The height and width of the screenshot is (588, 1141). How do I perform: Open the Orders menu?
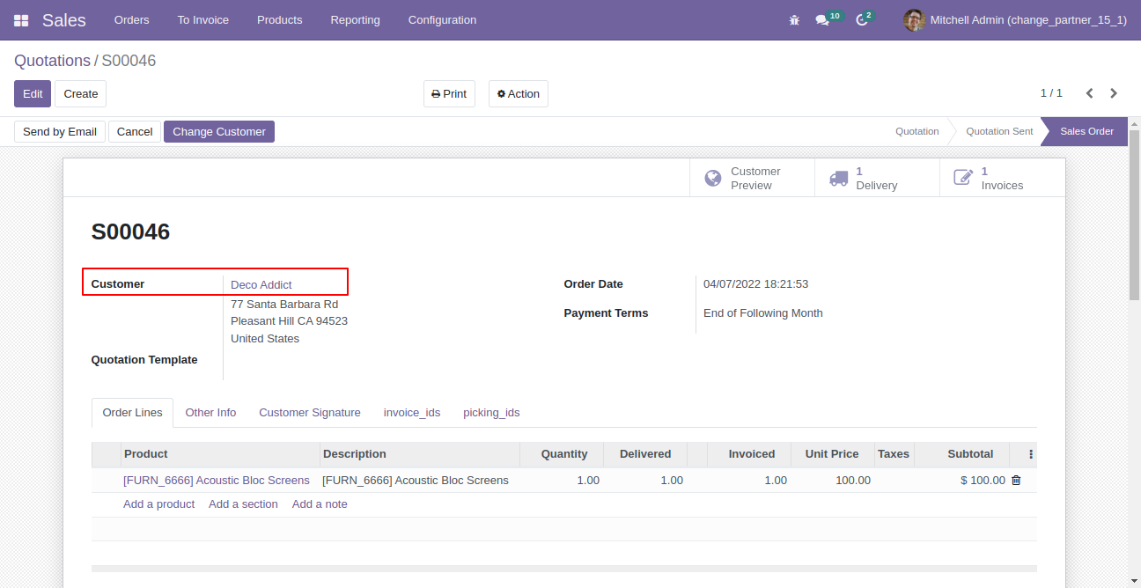(x=132, y=19)
